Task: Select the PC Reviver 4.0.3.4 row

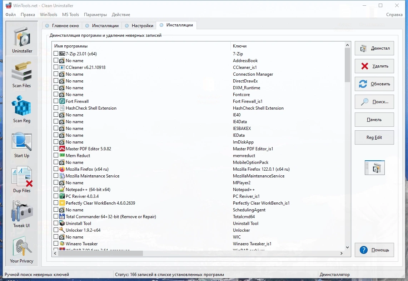Action: [x=199, y=196]
